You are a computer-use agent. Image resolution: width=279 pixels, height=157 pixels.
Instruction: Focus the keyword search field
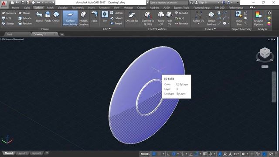(169, 3)
